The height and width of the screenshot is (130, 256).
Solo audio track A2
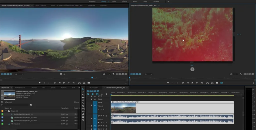tap(103, 126)
